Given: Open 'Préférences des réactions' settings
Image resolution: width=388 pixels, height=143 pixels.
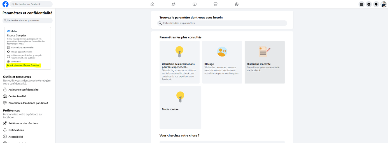Looking at the screenshot, I should click(x=24, y=123).
